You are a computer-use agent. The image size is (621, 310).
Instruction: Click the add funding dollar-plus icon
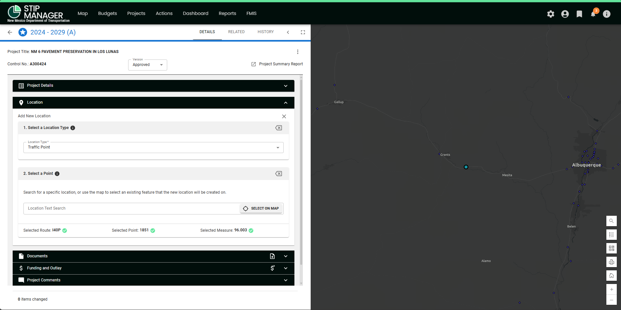click(273, 268)
